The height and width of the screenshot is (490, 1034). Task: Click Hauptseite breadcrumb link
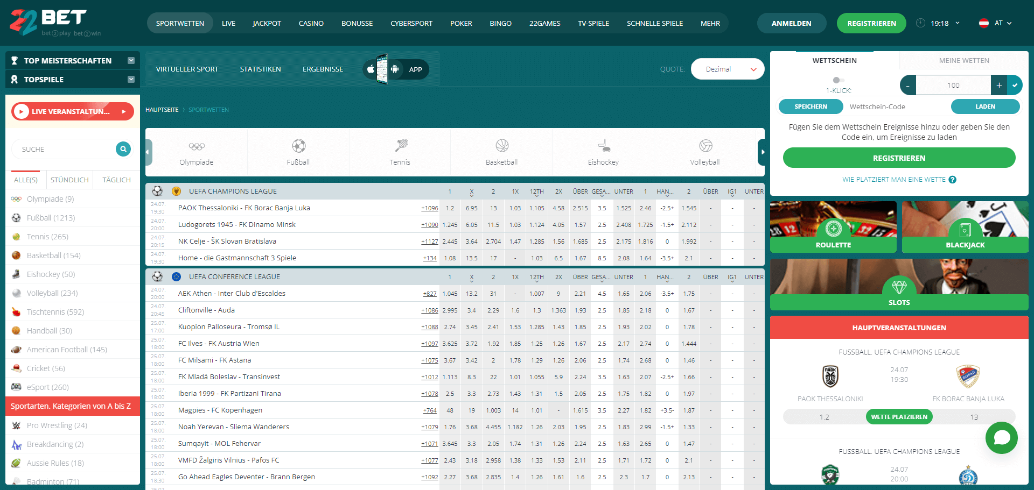(162, 110)
